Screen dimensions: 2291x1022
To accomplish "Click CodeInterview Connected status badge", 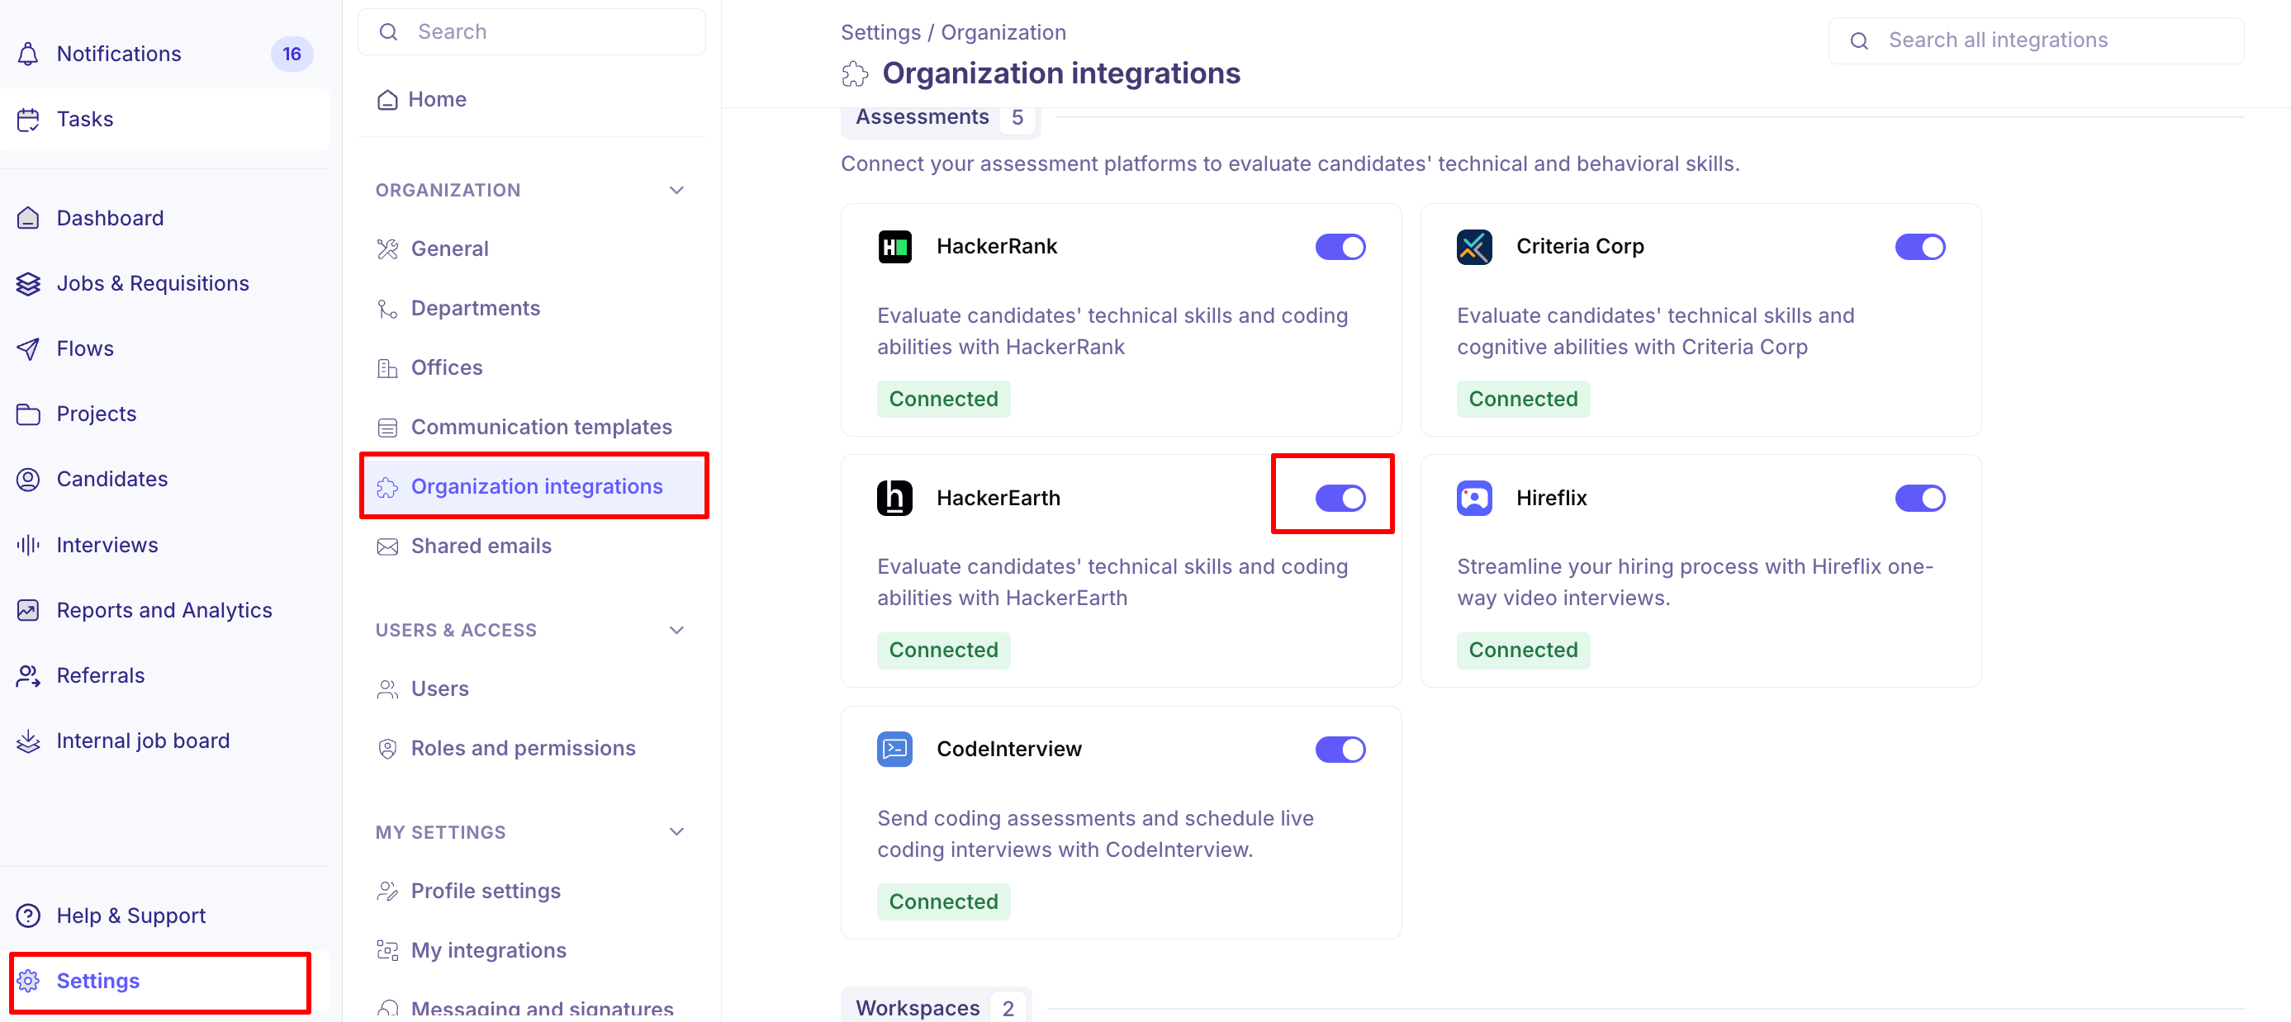I will tap(944, 902).
